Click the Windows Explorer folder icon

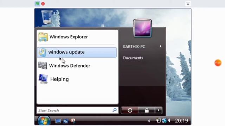click(43, 37)
